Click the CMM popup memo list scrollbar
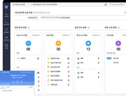Screen dimensions: 126x99 34,91
